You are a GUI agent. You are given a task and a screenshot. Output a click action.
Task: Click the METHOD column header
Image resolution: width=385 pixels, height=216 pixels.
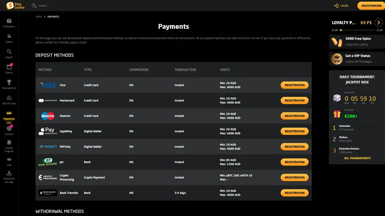point(45,70)
